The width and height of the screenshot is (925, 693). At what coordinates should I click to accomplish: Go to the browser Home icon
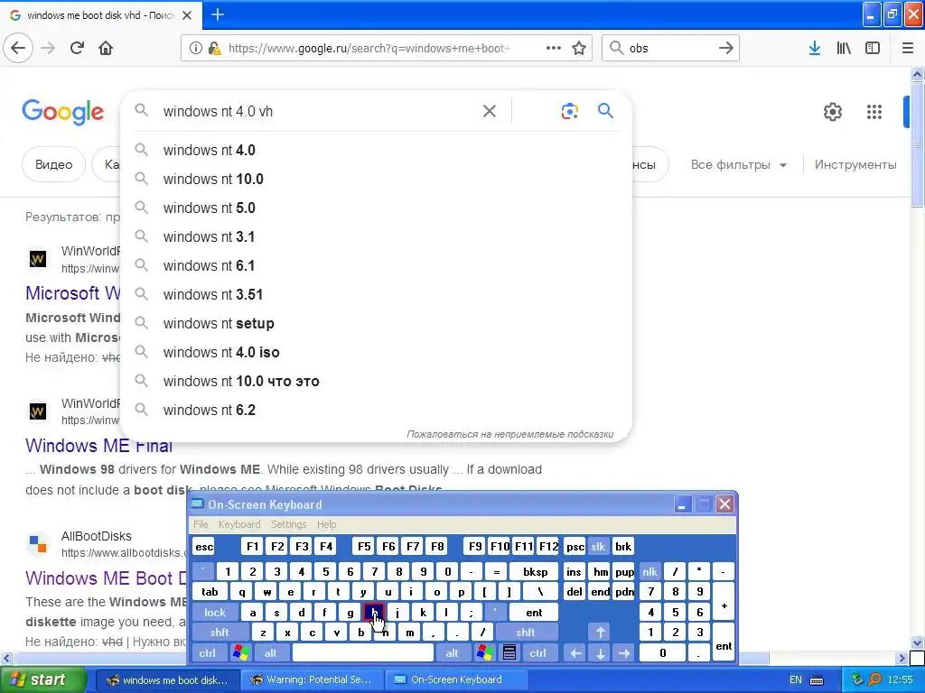[106, 48]
